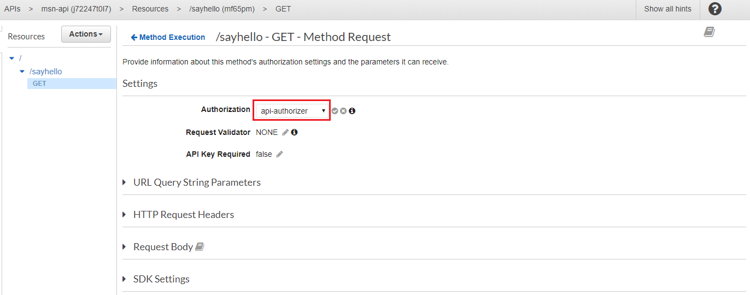Open the Actions dropdown menu
Image resolution: width=750 pixels, height=295 pixels.
coord(86,34)
